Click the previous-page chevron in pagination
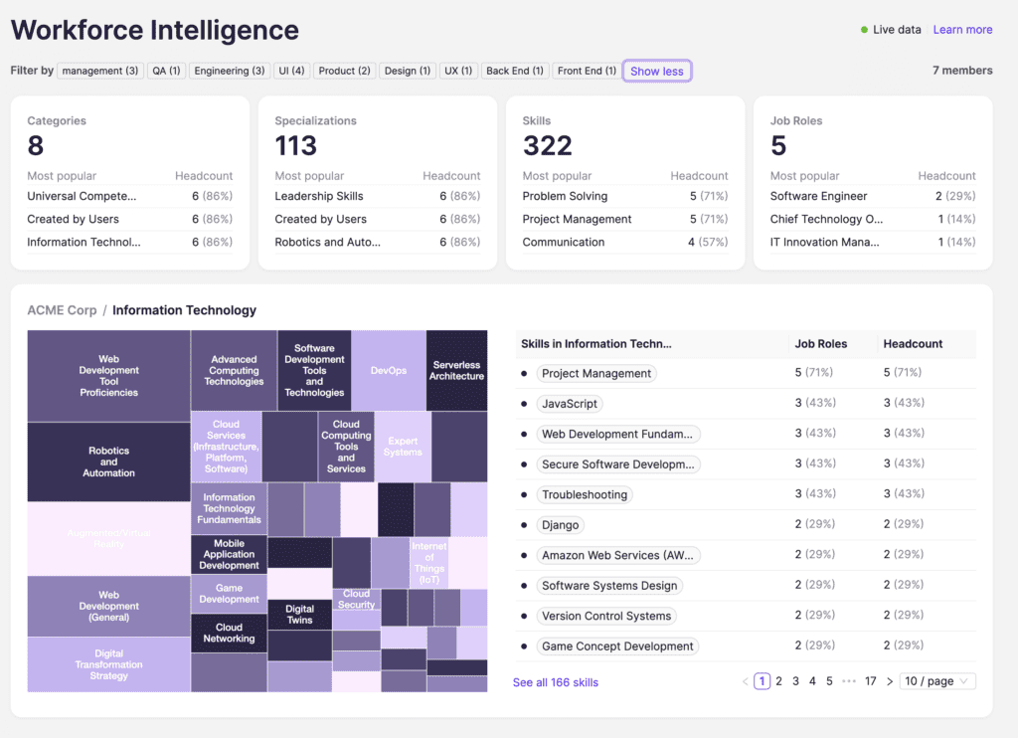Image resolution: width=1018 pixels, height=738 pixels. [x=745, y=680]
